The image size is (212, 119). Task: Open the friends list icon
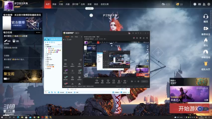(204, 4)
